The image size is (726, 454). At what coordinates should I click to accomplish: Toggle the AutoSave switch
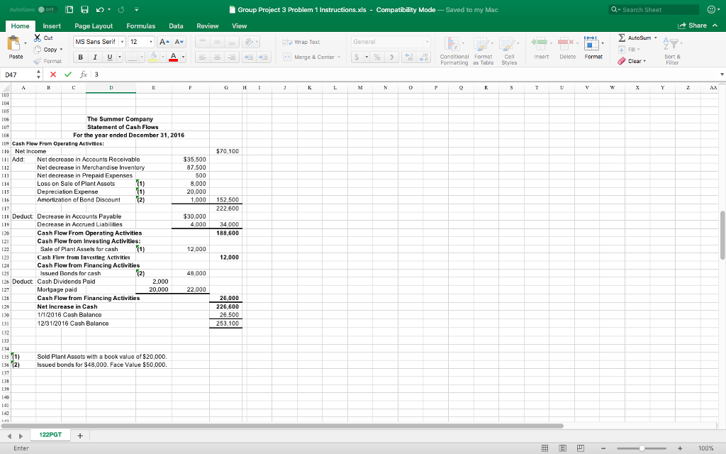point(46,10)
